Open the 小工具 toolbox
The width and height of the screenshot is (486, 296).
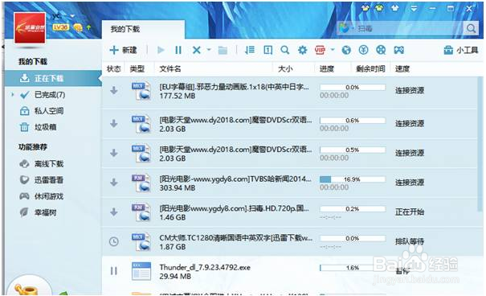461,50
